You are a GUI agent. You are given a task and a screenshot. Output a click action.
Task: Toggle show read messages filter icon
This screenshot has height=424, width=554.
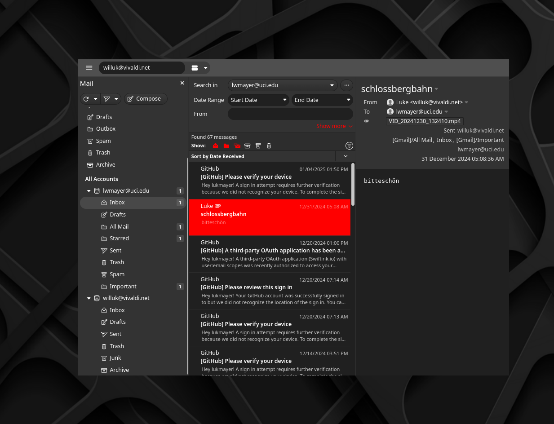(216, 146)
